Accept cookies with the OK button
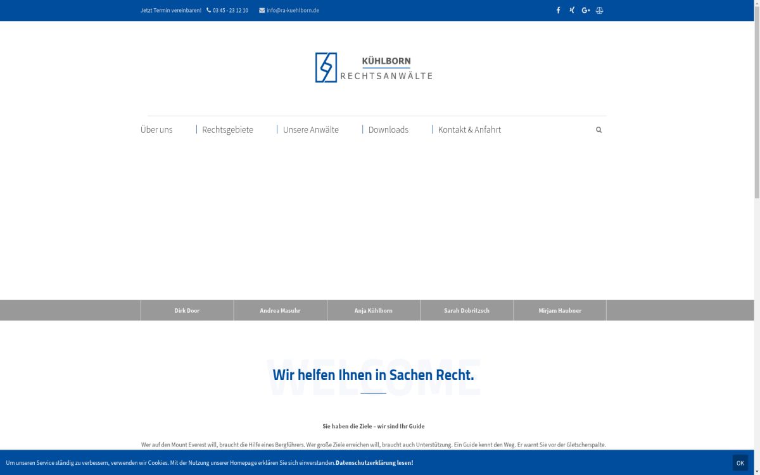 pyautogui.click(x=740, y=463)
